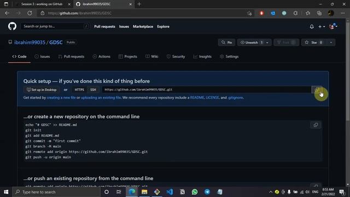Open tab actions menu icon
Image resolution: width=350 pixels, height=197 pixels.
pyautogui.click(x=6, y=4)
